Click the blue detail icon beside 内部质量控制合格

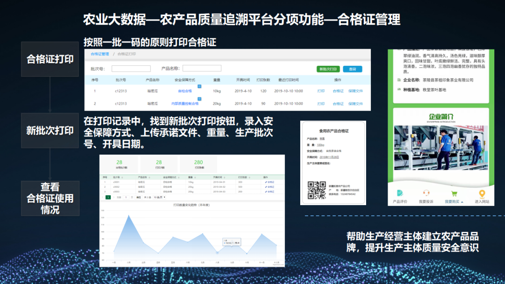click(198, 99)
